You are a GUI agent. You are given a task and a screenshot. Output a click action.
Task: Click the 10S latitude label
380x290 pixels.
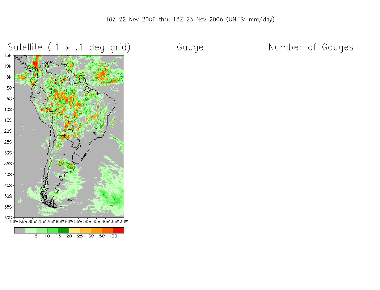click(x=8, y=109)
